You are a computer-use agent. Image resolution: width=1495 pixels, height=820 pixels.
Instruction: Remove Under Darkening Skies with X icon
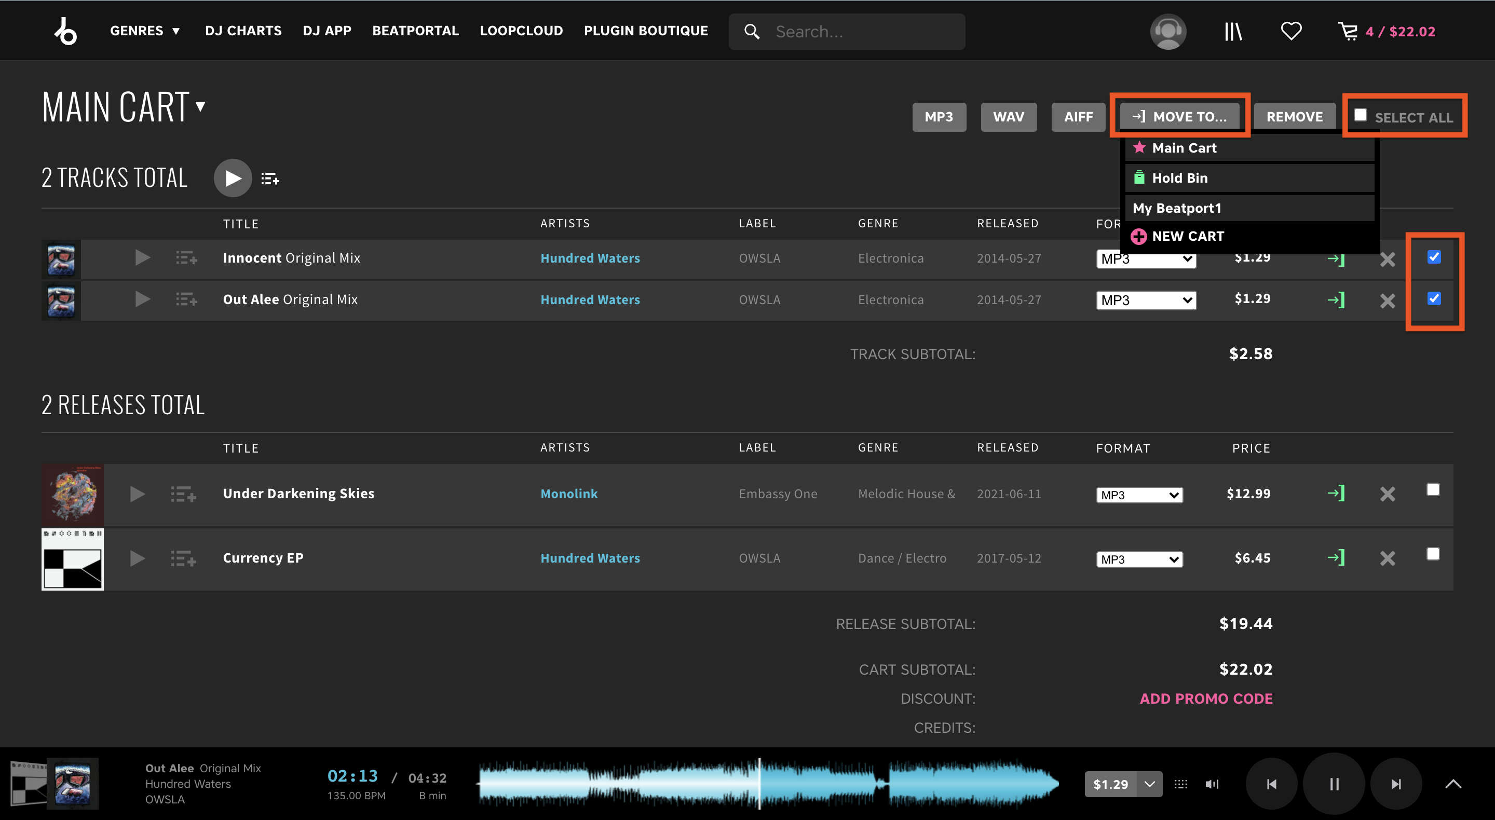[x=1387, y=494]
